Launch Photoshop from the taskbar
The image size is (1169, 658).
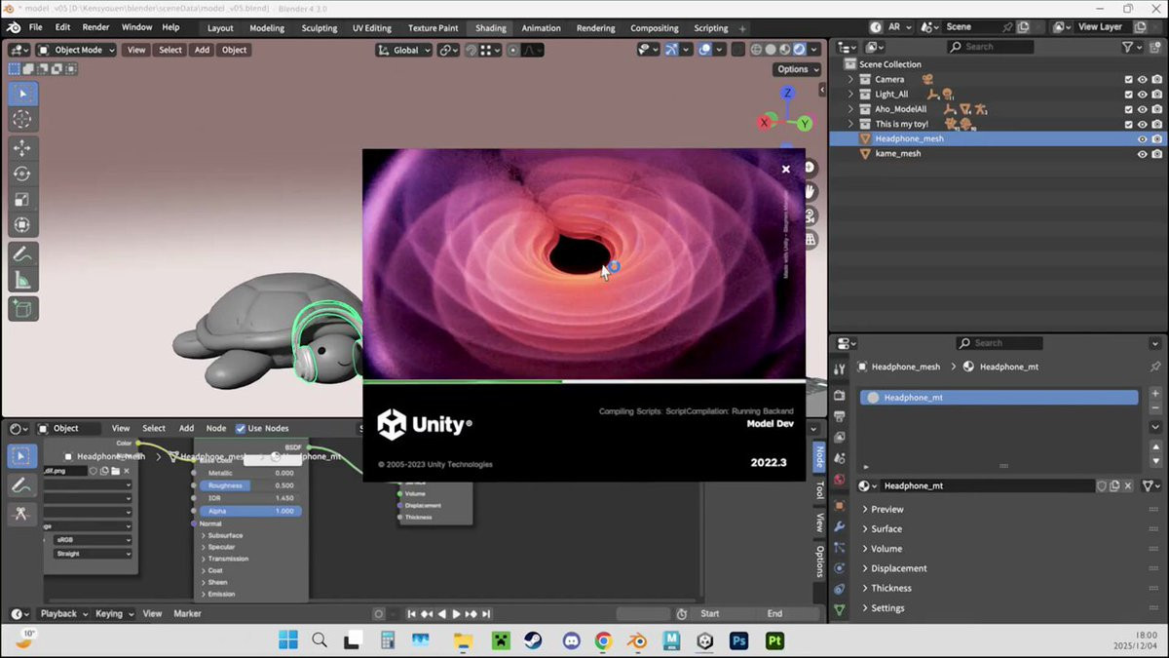(x=739, y=640)
